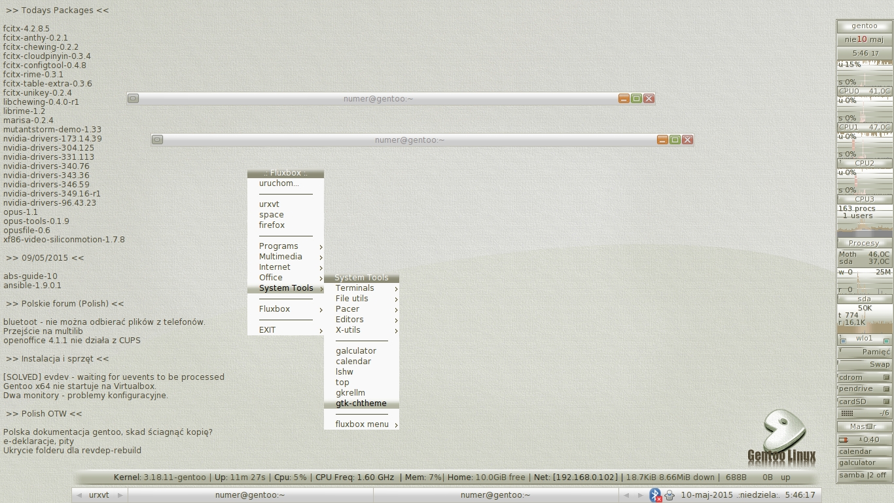Launch firefox from Fluxbox menu
This screenshot has height=503, width=894.
(x=285, y=225)
